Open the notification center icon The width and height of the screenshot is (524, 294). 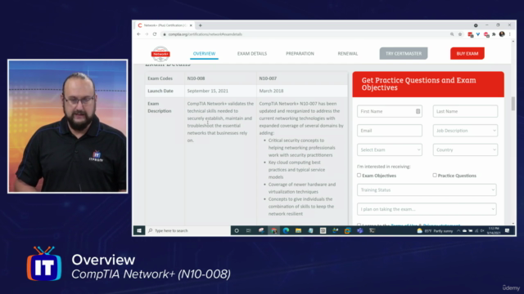tap(508, 230)
